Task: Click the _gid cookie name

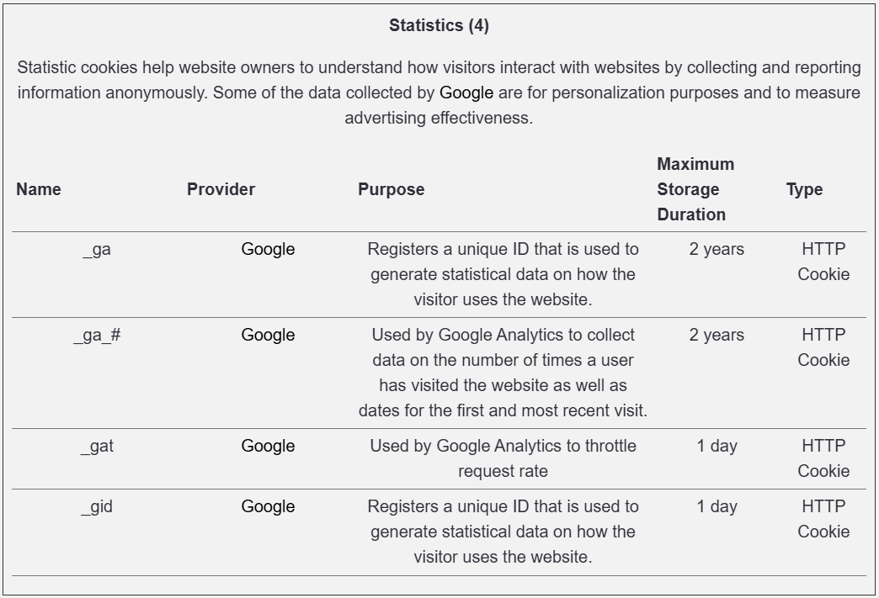Action: coord(97,506)
